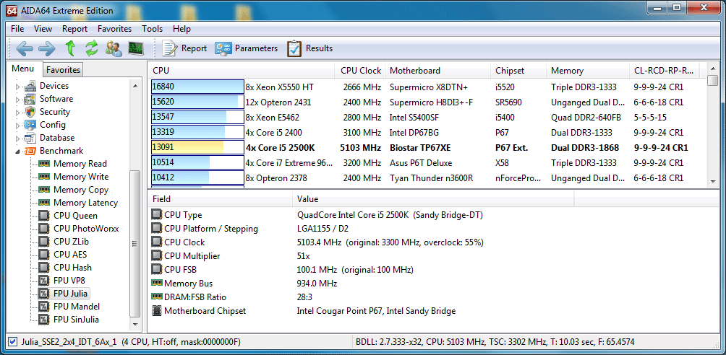This screenshot has width=726, height=355.
Task: Click the green Up arrow icon
Action: click(70, 48)
